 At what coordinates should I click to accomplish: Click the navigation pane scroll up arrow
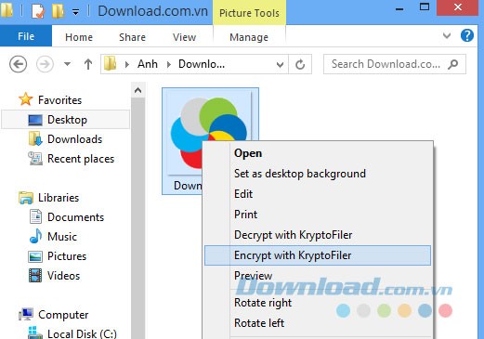[x=138, y=90]
